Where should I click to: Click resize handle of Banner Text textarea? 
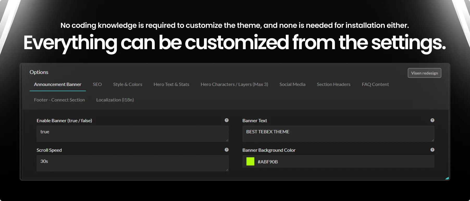click(x=433, y=140)
